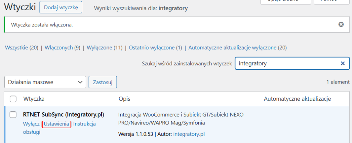352x143 pixels.
Task: Filter by "Wyłączone (11)" plugins
Action: (x=104, y=48)
